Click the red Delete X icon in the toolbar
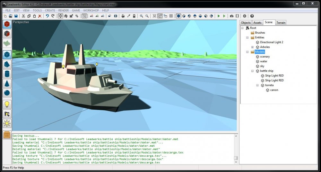This screenshot has width=321, height=172. pyautogui.click(x=40, y=16)
